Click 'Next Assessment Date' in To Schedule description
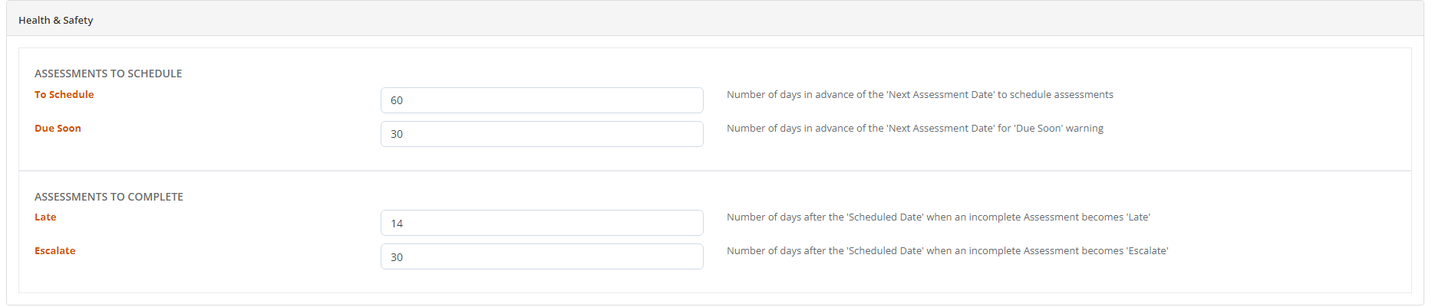Viewport: 1432px width, 307px height. pos(940,94)
